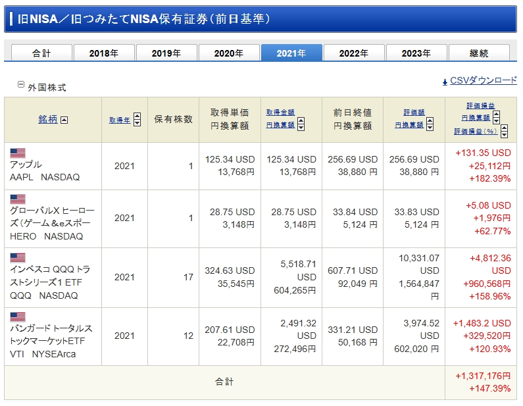This screenshot has height=406, width=523.
Task: Click sort arrows beside 評価損益 円換算額
Action: (x=496, y=117)
